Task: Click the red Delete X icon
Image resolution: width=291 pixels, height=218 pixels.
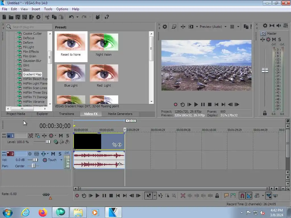Action: click(183, 196)
